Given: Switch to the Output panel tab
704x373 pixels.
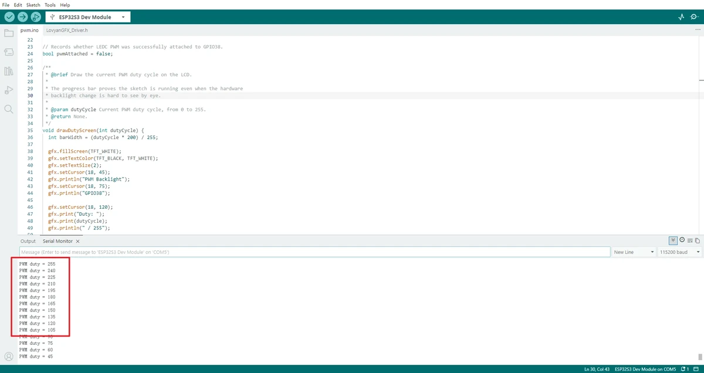Looking at the screenshot, I should click(x=28, y=241).
